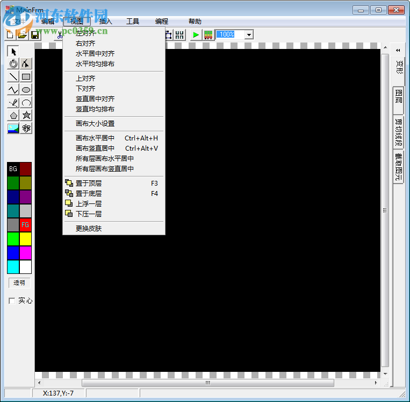Open the 编程 menu
410x402 pixels.
pos(162,22)
